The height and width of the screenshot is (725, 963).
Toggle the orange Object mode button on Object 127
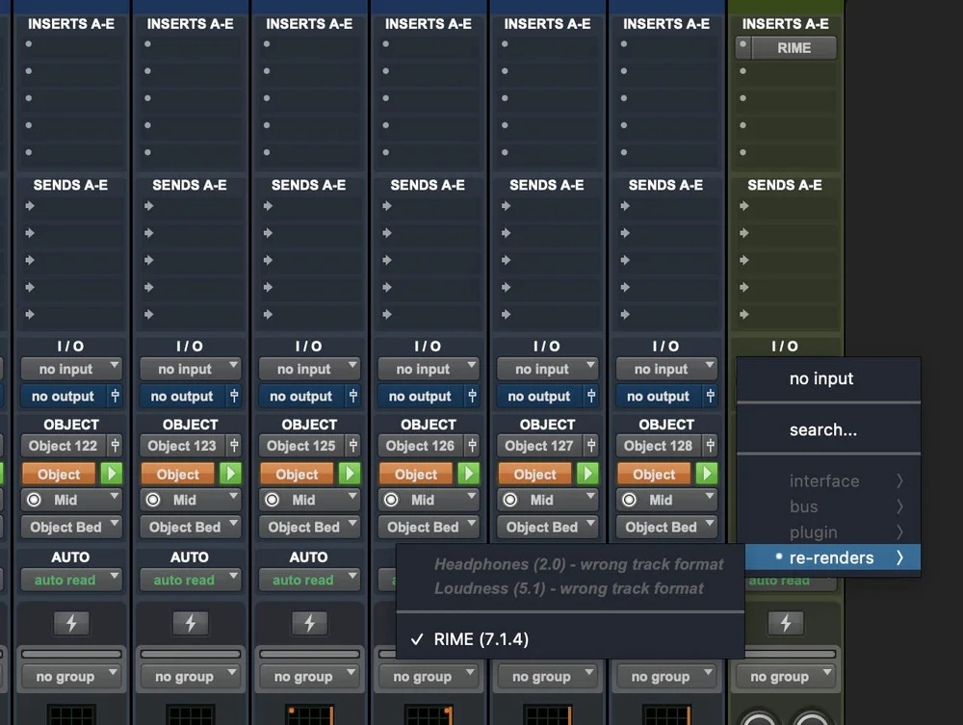[x=534, y=473]
